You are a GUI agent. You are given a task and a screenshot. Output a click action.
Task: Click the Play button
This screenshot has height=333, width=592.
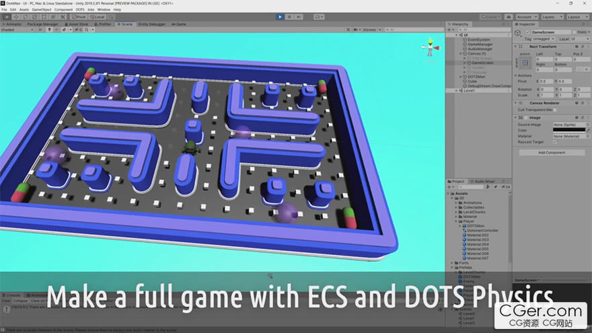pyautogui.click(x=280, y=17)
